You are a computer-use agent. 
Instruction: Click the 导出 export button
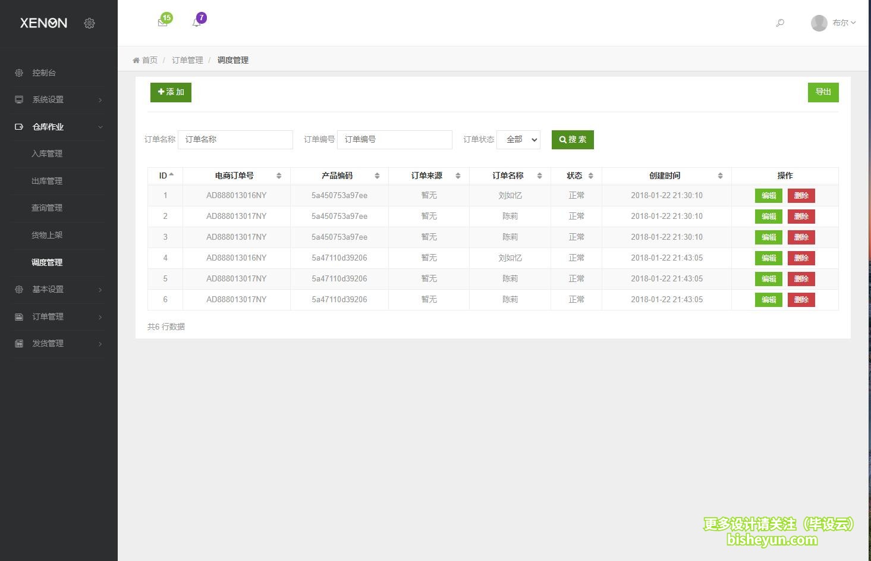tap(823, 92)
